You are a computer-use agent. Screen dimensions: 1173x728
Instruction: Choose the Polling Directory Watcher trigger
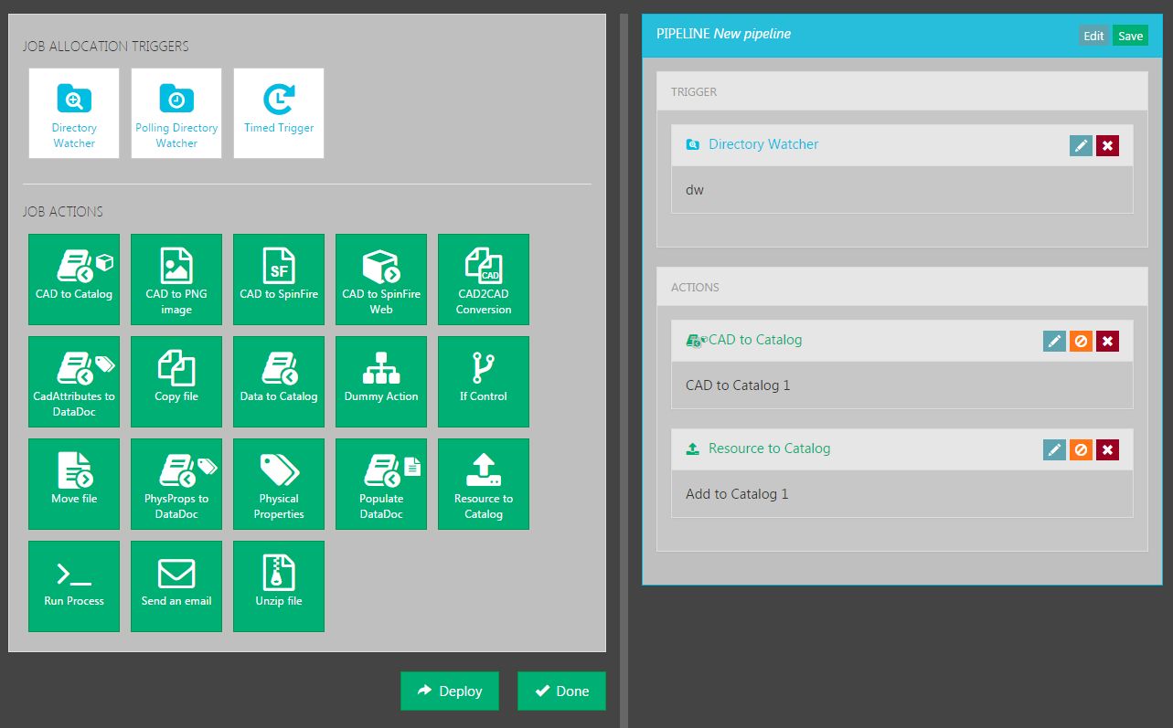(176, 113)
